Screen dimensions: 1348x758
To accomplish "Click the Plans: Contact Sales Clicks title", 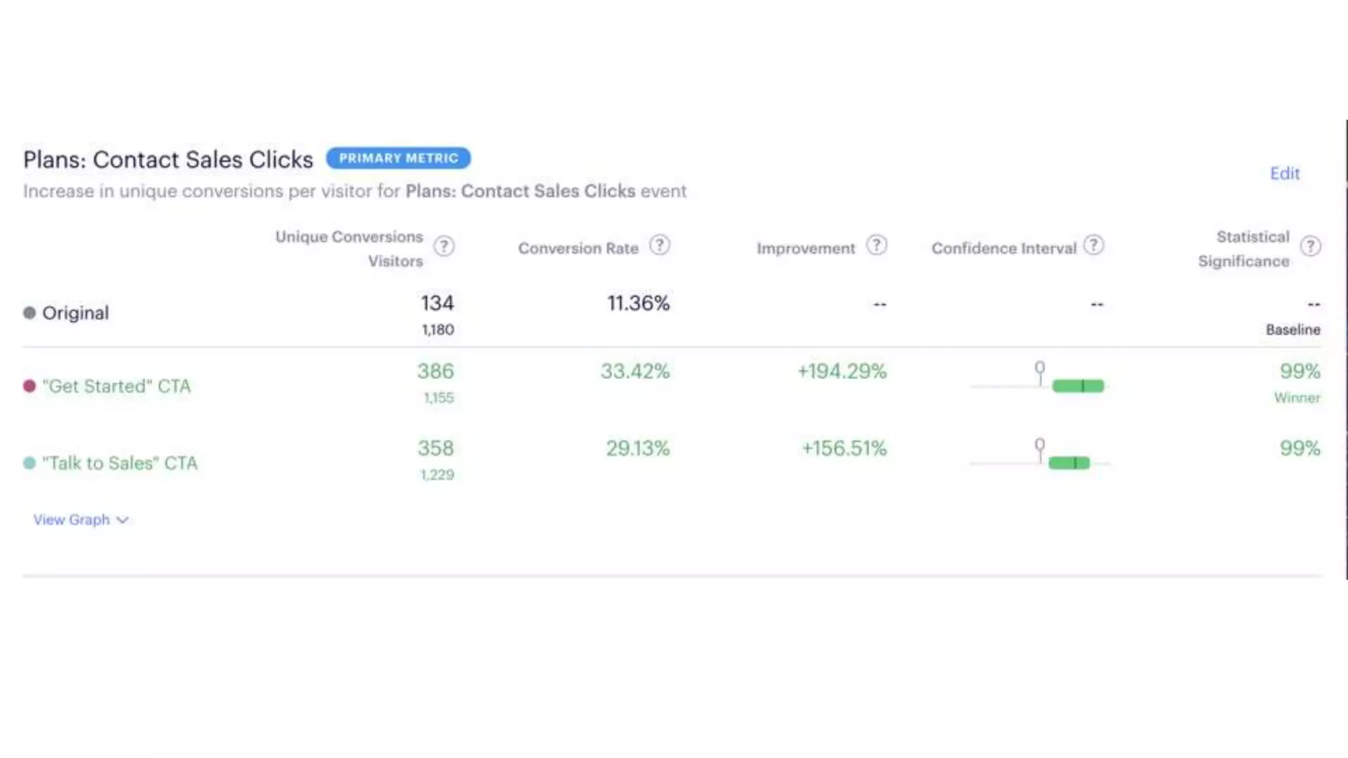I will (168, 160).
